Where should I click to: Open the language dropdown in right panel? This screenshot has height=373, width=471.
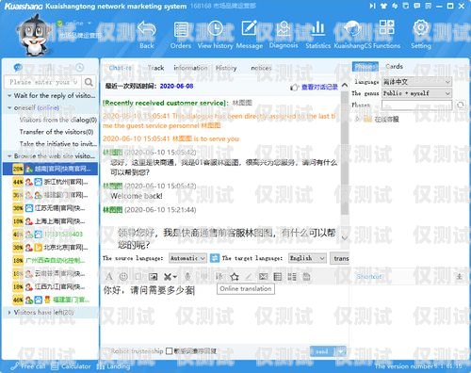(x=416, y=82)
